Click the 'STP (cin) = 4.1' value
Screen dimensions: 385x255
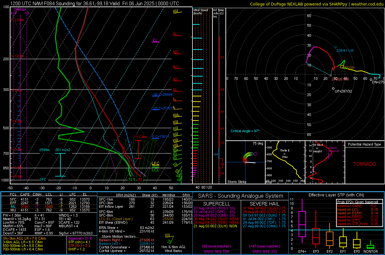pos(79,242)
